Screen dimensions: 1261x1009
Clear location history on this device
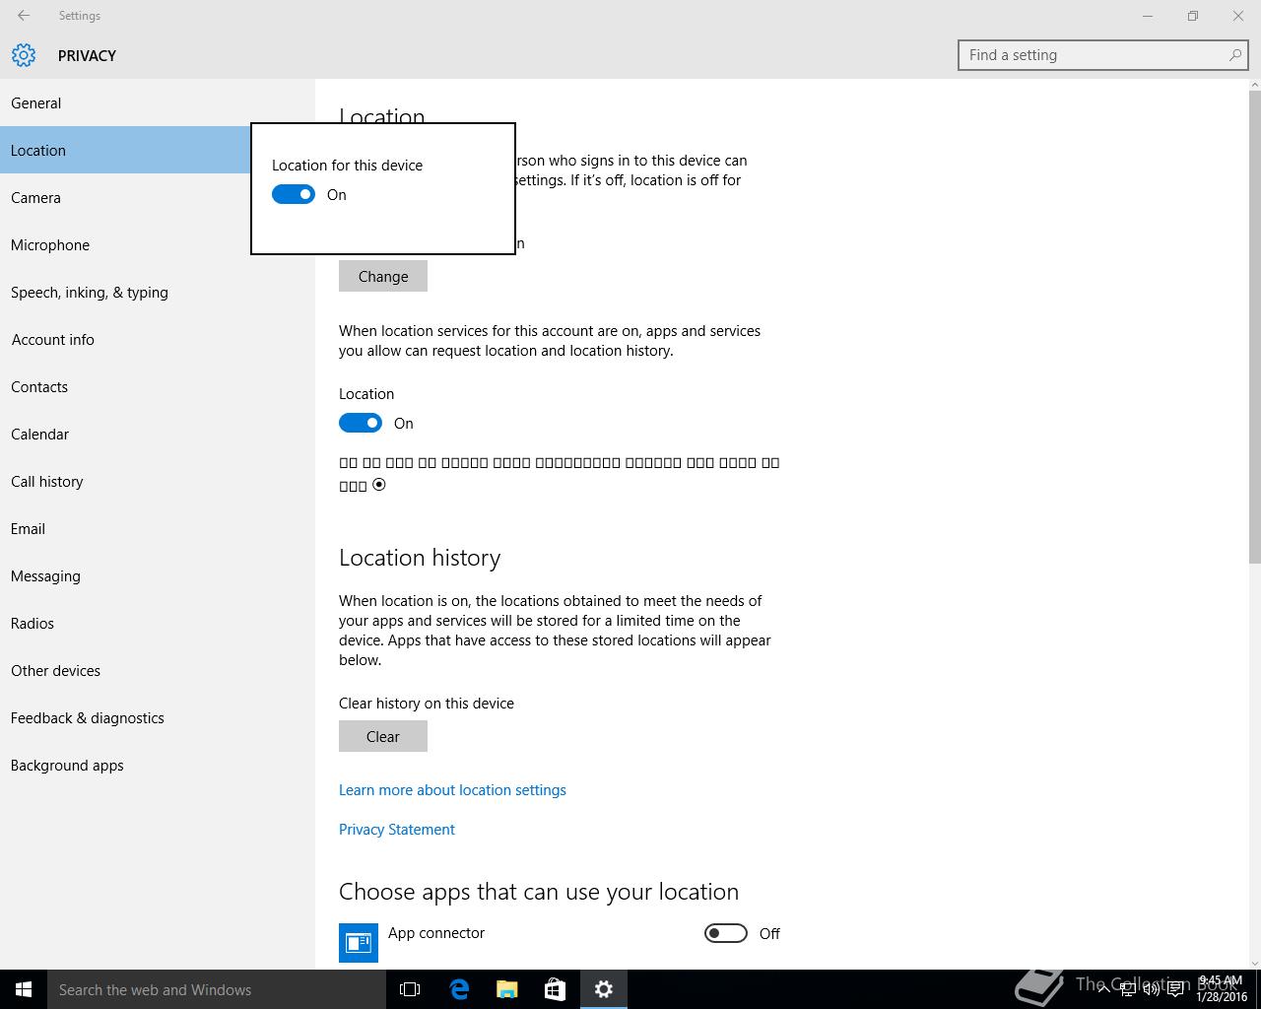(x=383, y=736)
